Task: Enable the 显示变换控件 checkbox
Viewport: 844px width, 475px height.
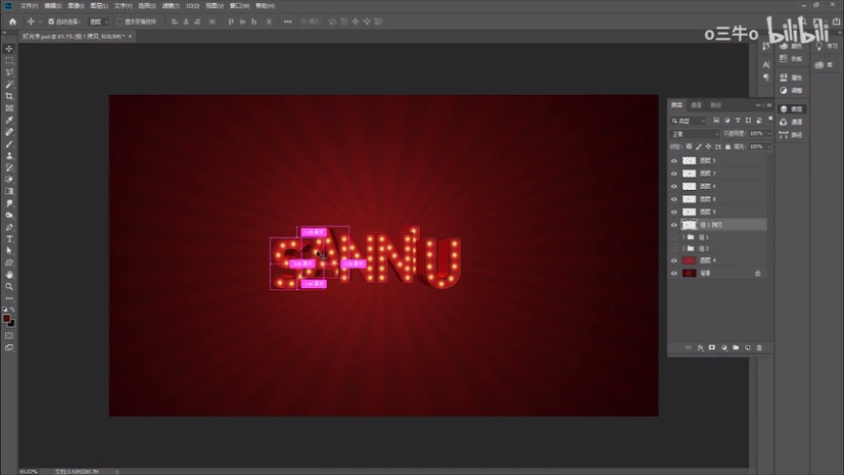Action: point(120,21)
